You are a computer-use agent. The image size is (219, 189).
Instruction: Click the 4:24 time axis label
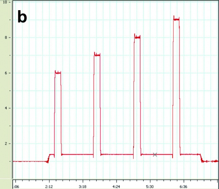(116, 186)
